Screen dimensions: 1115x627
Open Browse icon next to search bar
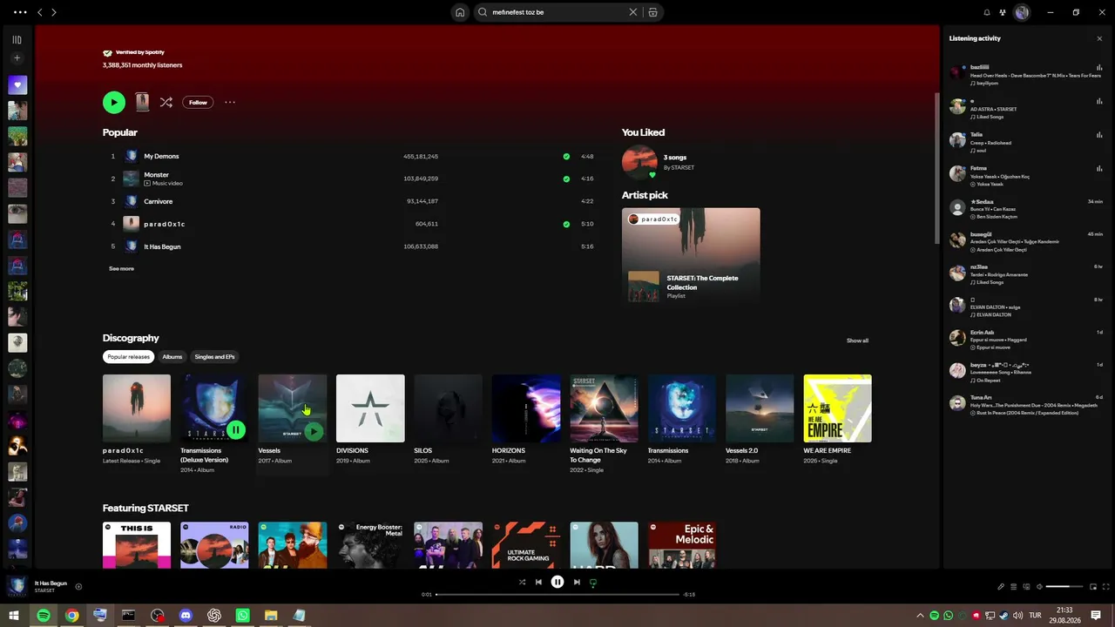652,12
